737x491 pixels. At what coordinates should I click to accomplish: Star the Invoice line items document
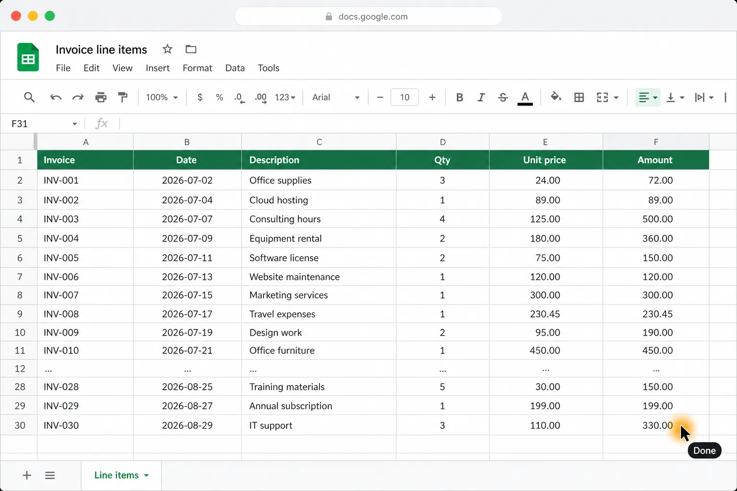pyautogui.click(x=167, y=49)
